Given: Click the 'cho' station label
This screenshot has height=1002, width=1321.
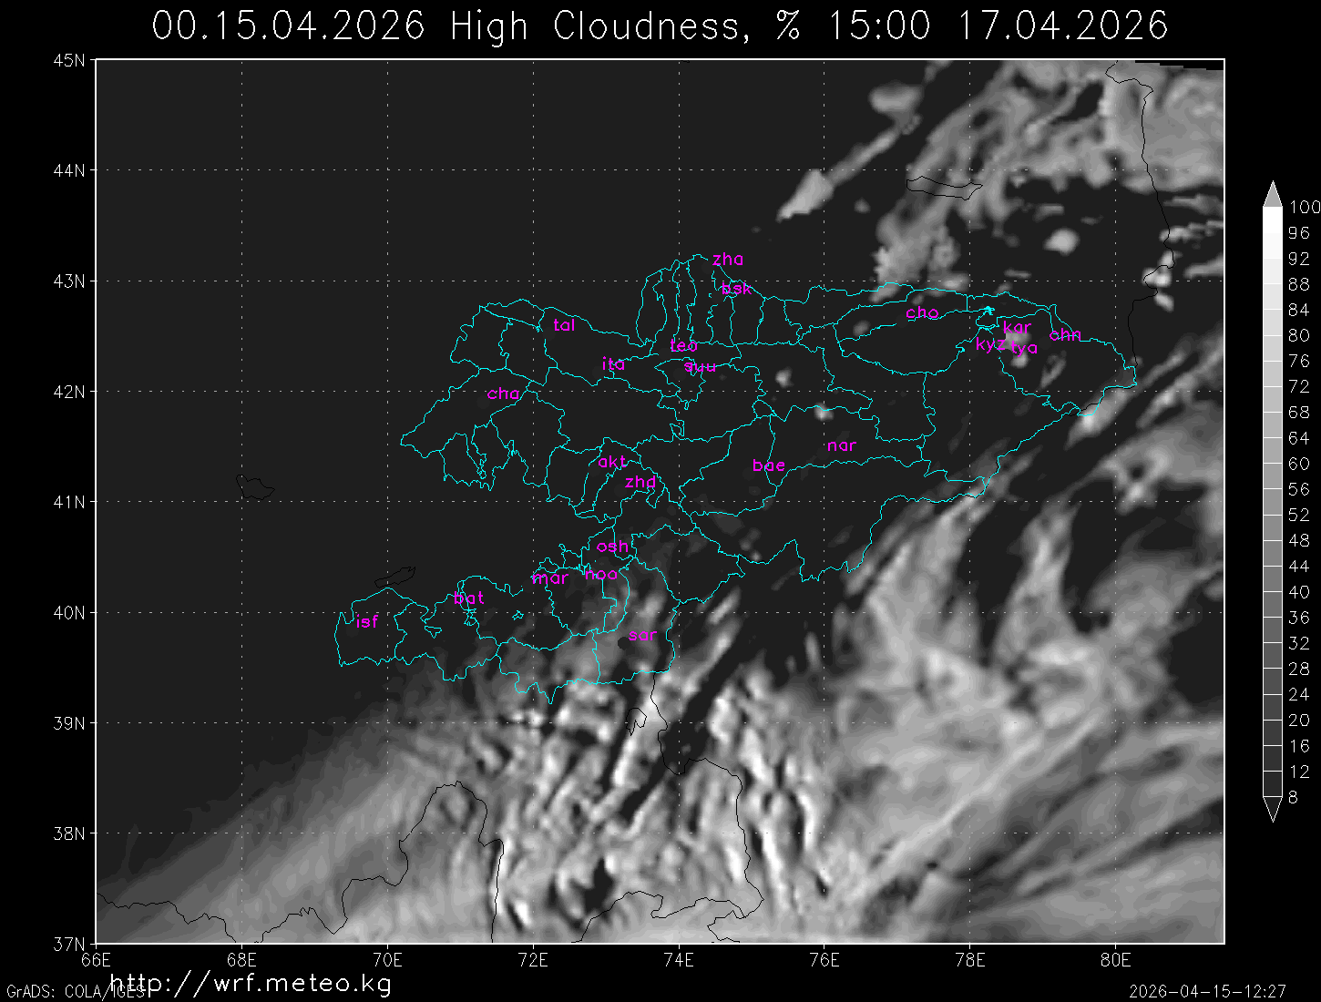Looking at the screenshot, I should (921, 312).
